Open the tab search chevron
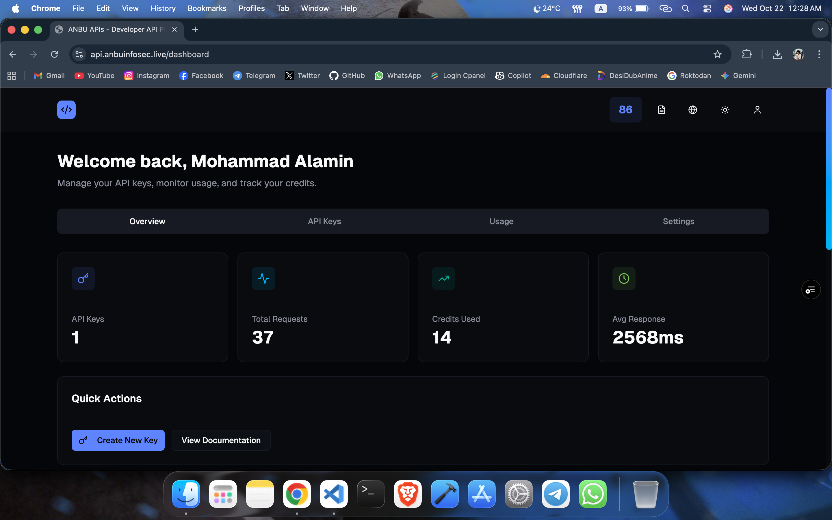The width and height of the screenshot is (832, 520). pyautogui.click(x=821, y=29)
